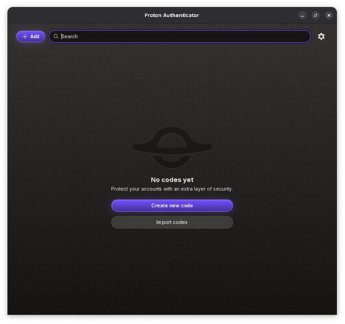Choose Import codes below Create new code
This screenshot has height=324, width=345.
172,222
